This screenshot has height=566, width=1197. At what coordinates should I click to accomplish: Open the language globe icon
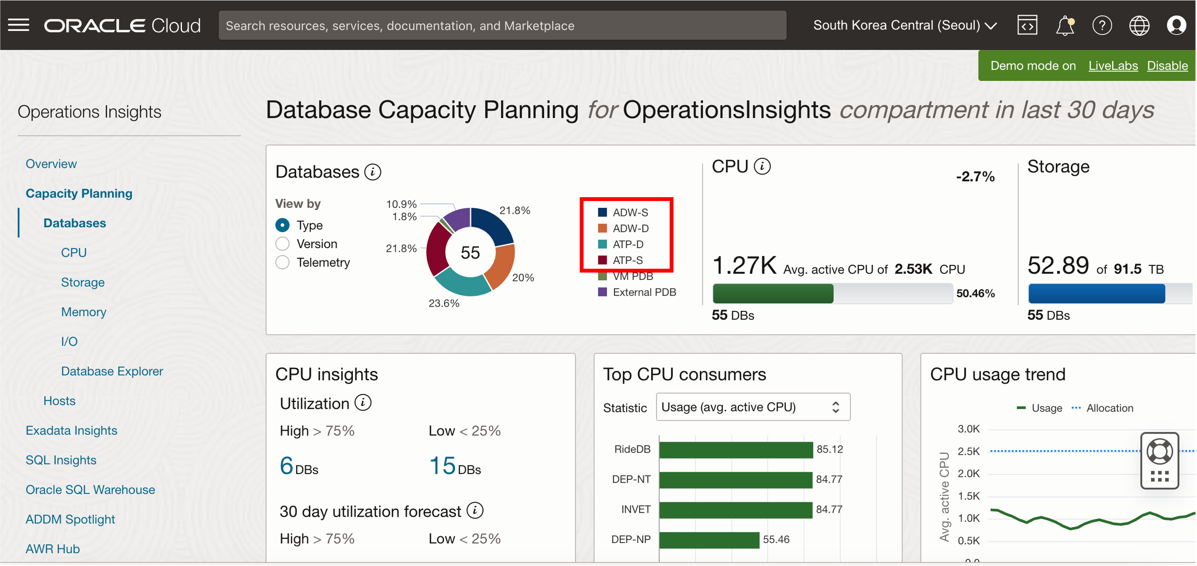(x=1139, y=25)
